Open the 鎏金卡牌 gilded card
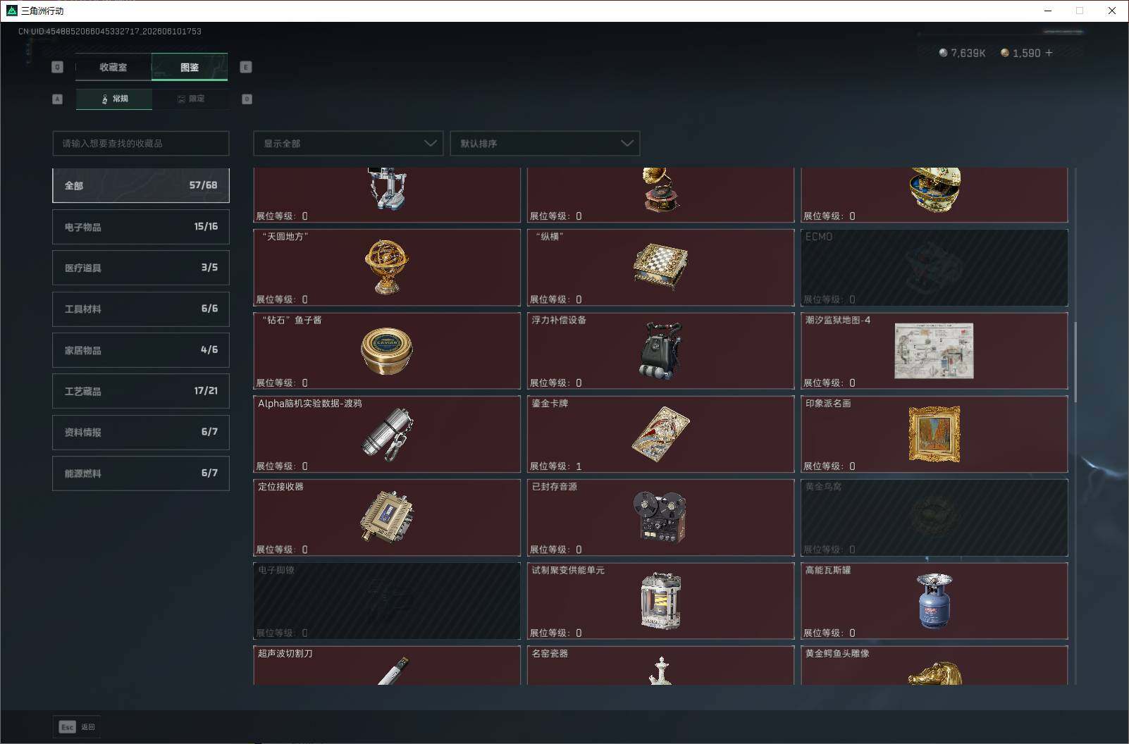1129x744 pixels. [660, 434]
